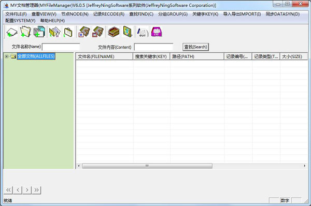Screen dimensions: 311x206
Task: Sort by 记录编号 column header
Action: [238, 56]
